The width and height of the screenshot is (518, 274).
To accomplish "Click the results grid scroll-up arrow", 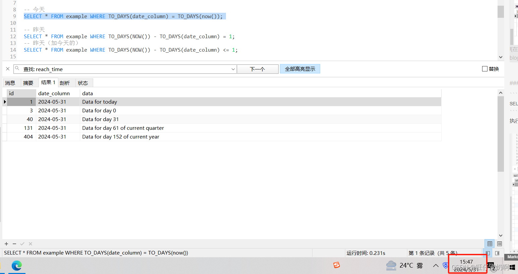I will click(x=501, y=93).
